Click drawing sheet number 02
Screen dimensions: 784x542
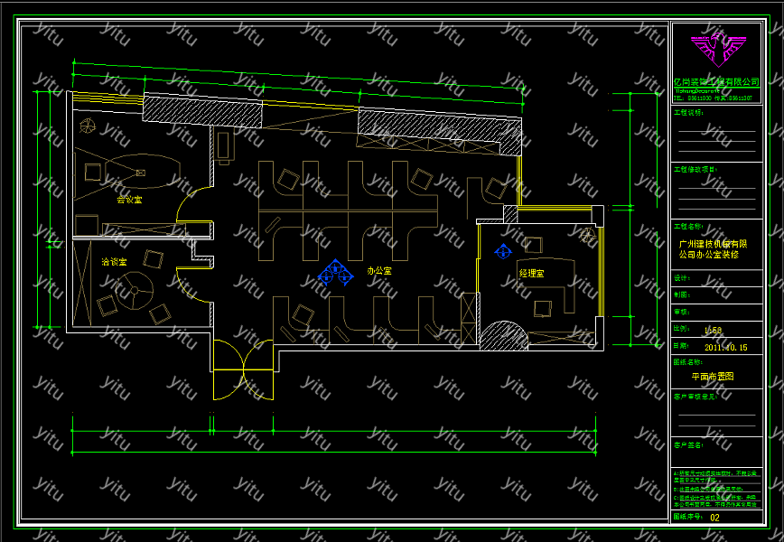click(x=714, y=518)
